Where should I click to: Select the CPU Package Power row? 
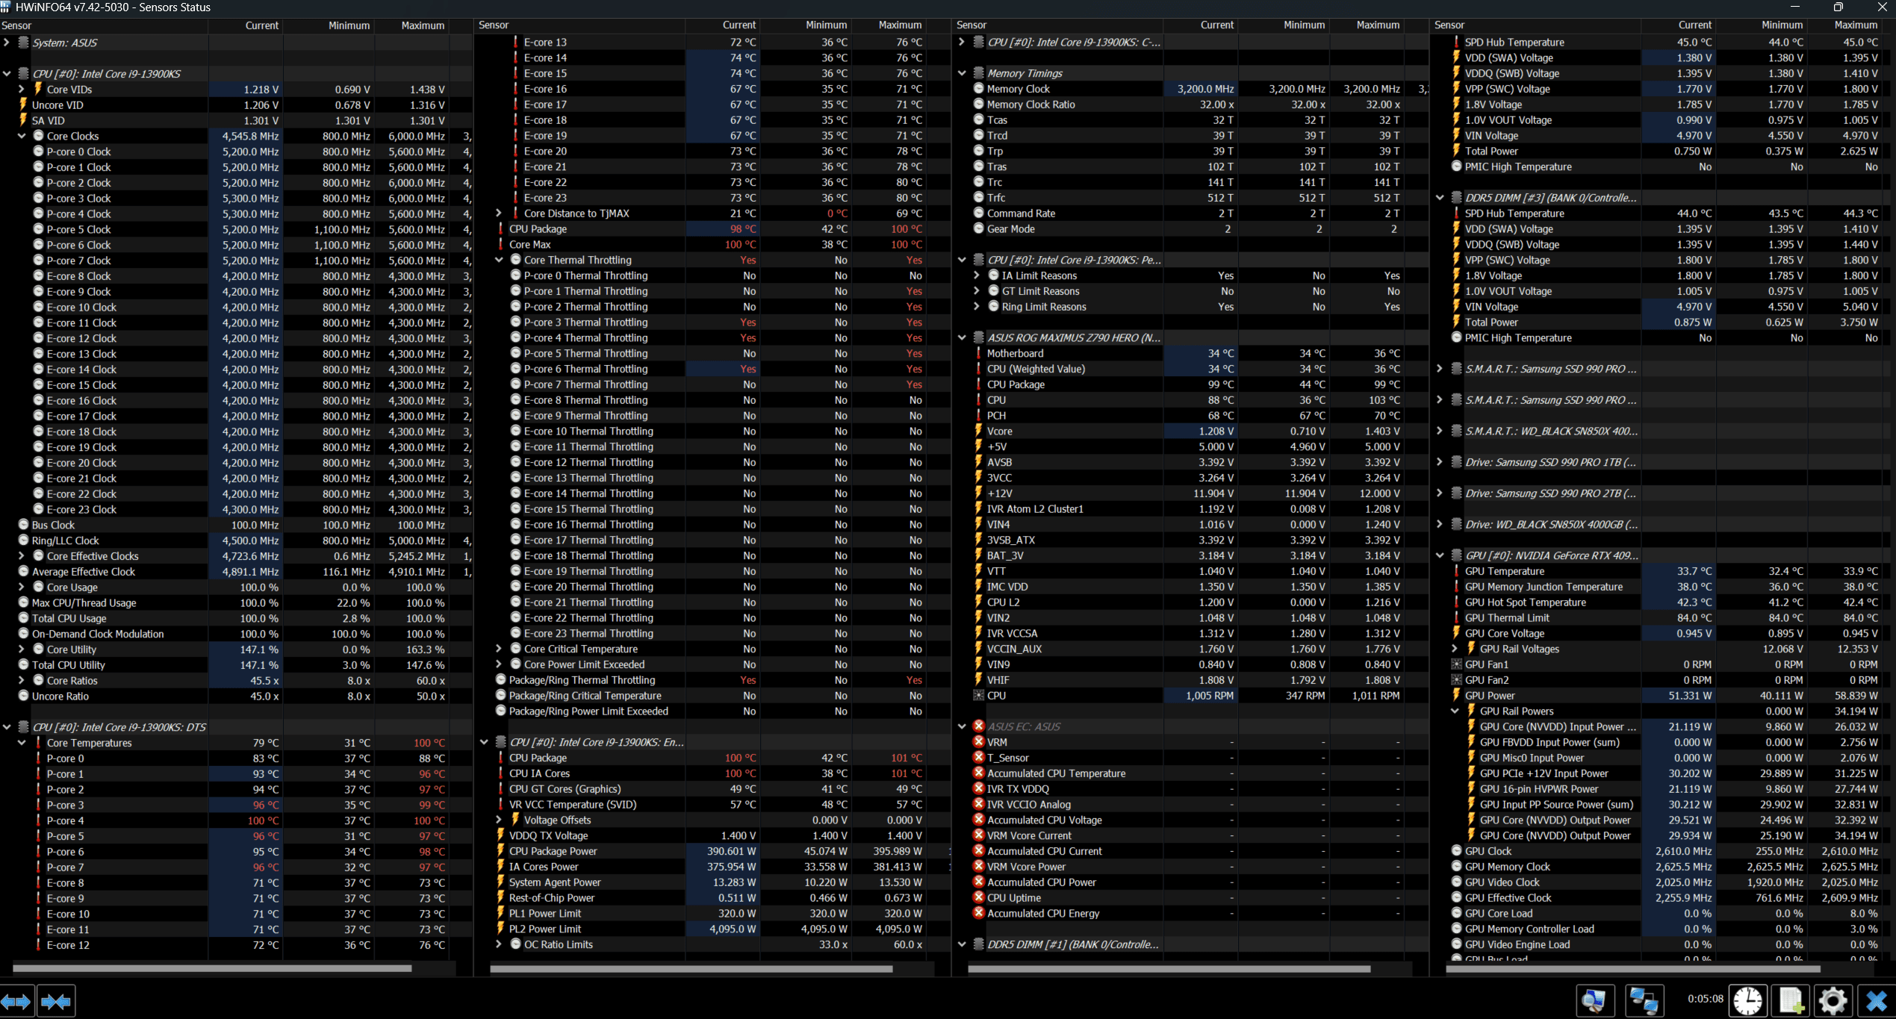(553, 851)
